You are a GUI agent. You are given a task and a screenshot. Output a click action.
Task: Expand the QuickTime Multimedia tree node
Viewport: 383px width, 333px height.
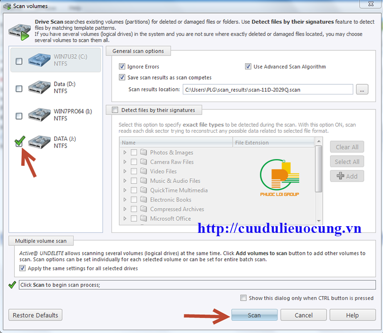tap(125, 190)
